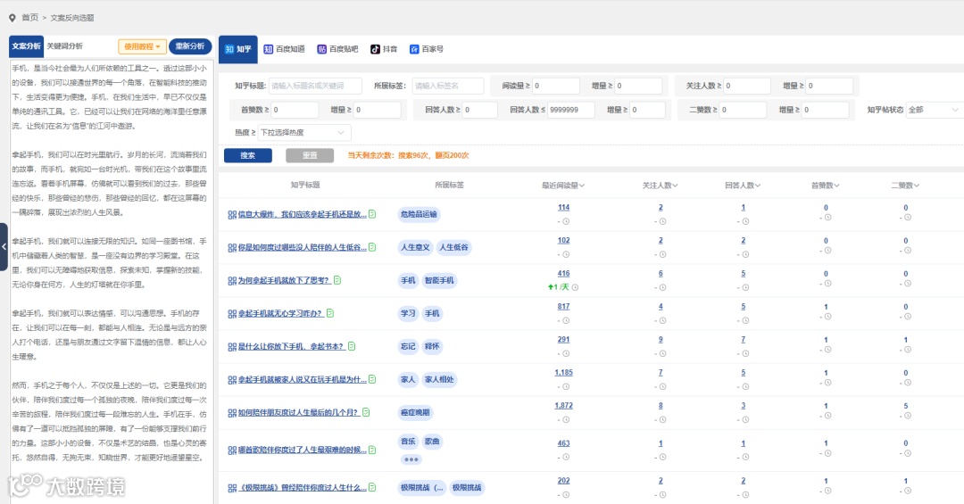
Task: Focus the 知乎标题 keyword input field
Action: [315, 86]
